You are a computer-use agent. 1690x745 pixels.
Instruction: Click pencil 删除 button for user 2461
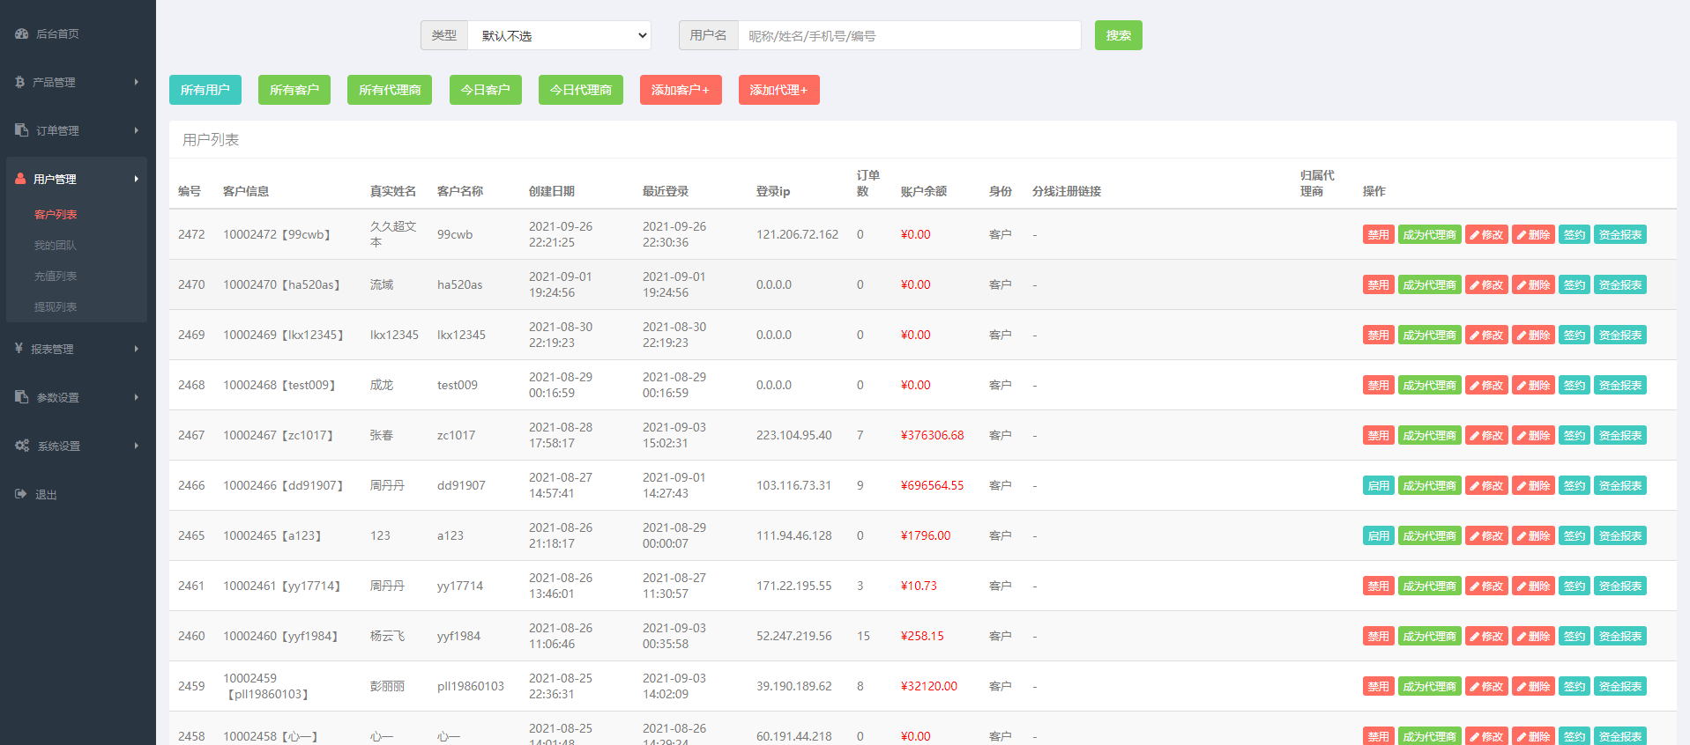[1534, 586]
